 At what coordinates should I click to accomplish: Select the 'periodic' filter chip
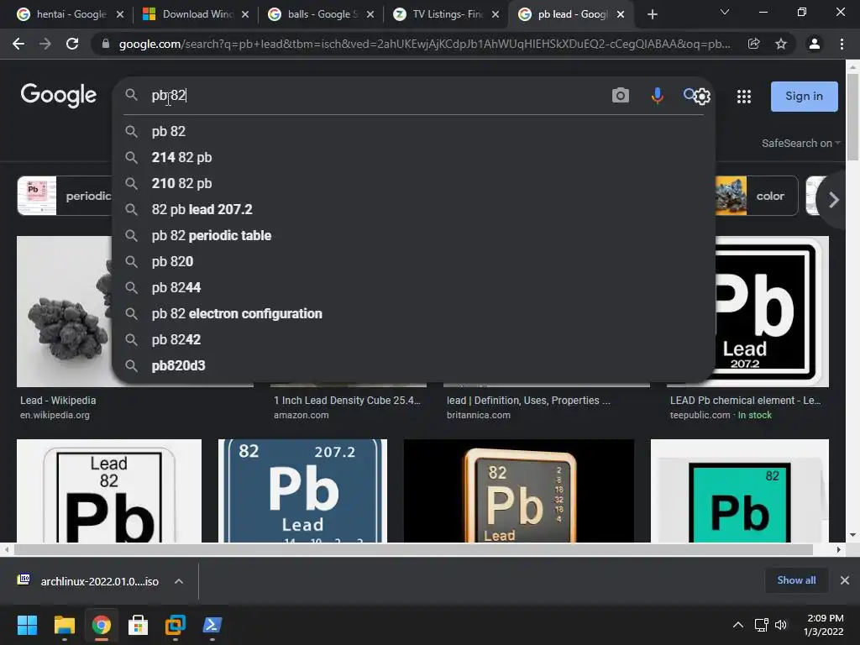pyautogui.click(x=65, y=196)
